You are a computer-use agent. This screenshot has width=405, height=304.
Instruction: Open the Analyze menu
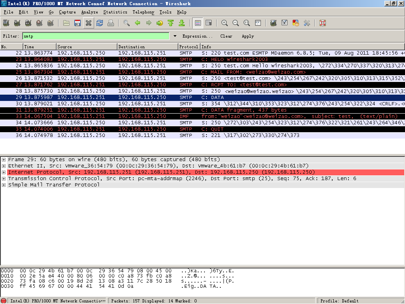(x=90, y=12)
